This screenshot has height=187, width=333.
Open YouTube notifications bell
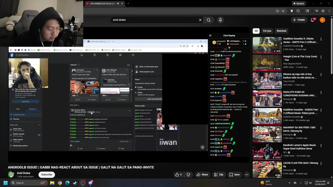click(313, 20)
